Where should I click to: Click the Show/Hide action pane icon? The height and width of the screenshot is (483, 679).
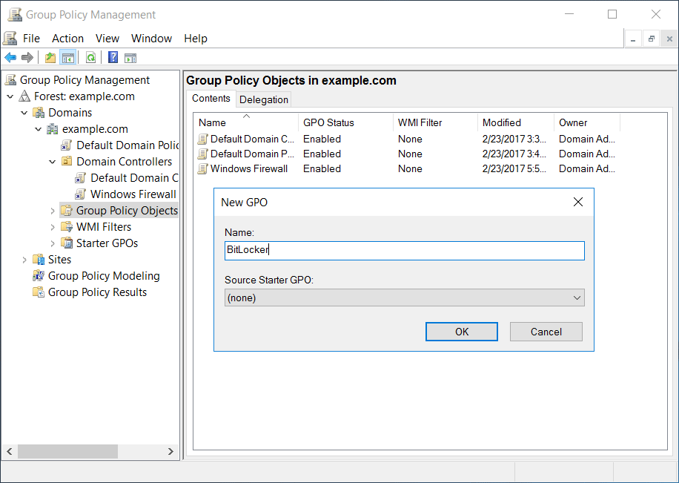point(130,57)
